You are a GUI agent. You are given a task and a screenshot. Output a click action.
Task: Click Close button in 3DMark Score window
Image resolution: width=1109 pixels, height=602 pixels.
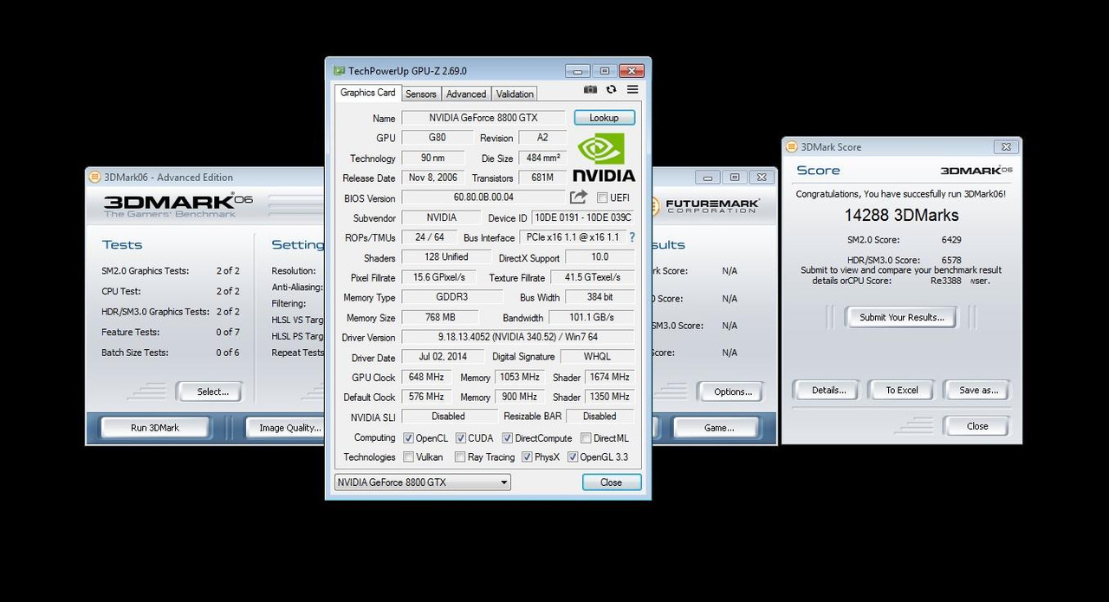point(977,426)
